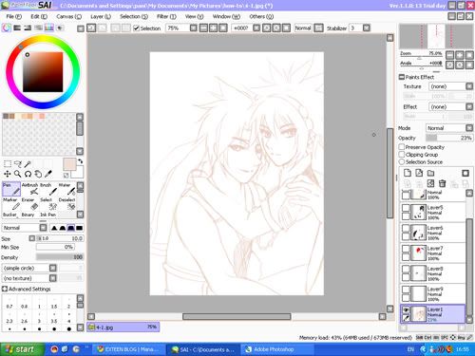Switch to Adobe Photoshop taskbar button

pos(274,349)
